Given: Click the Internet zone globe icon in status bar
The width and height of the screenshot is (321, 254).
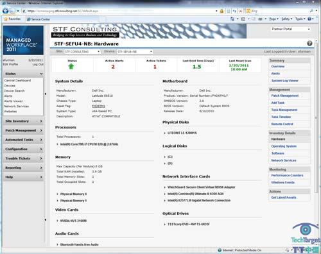Looking at the screenshot, I should pos(220,250).
